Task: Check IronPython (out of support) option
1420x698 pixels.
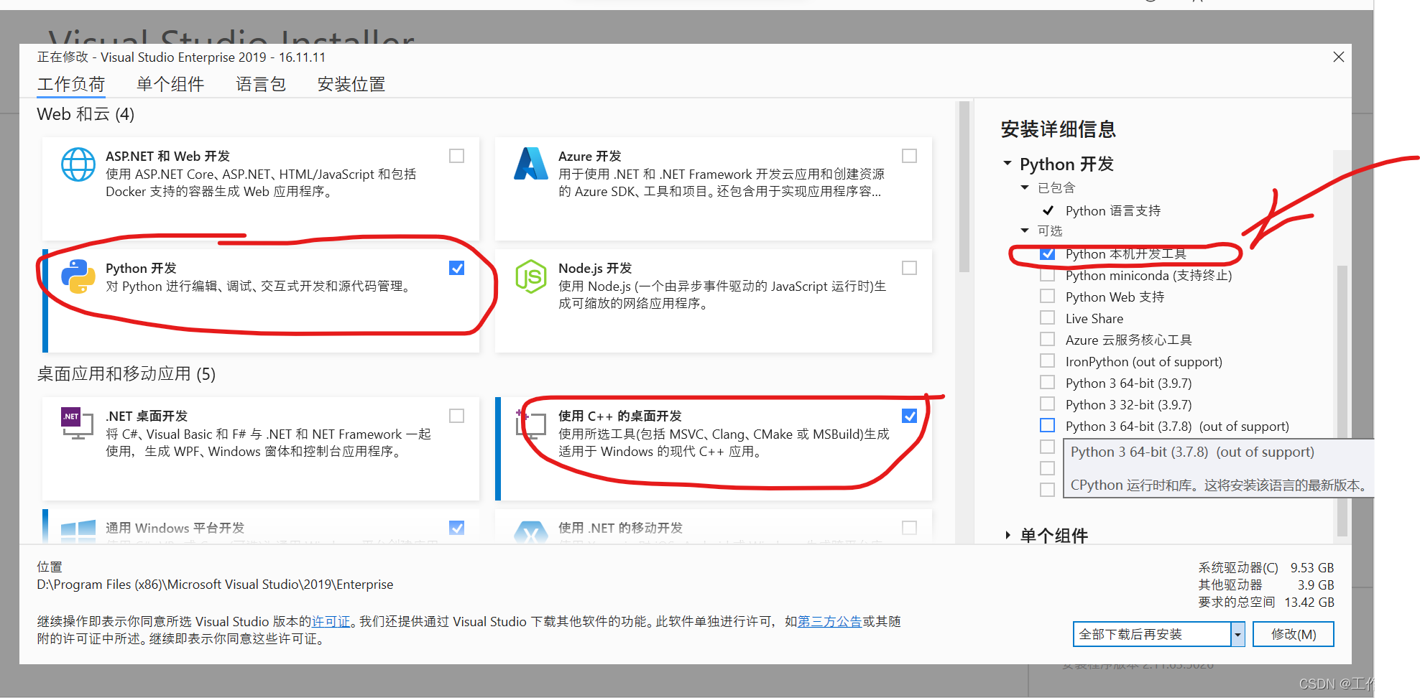Action: coord(1048,360)
